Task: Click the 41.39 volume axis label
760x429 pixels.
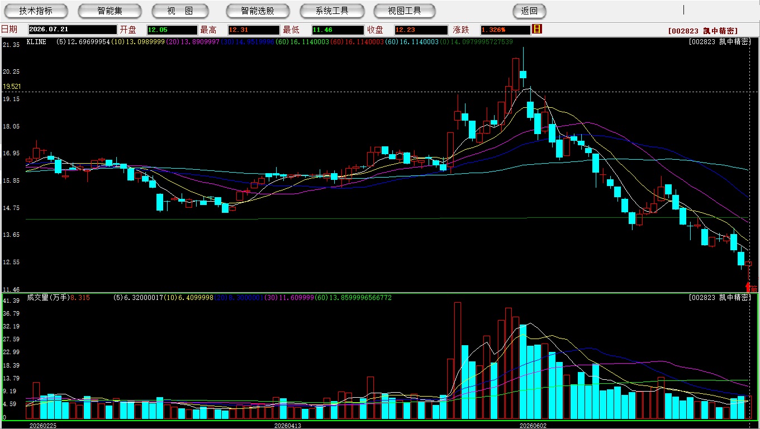Action: [x=12, y=301]
